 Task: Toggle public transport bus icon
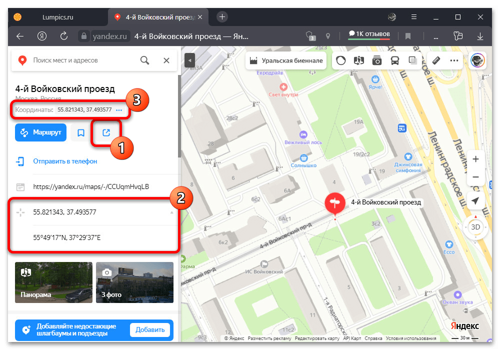395,60
